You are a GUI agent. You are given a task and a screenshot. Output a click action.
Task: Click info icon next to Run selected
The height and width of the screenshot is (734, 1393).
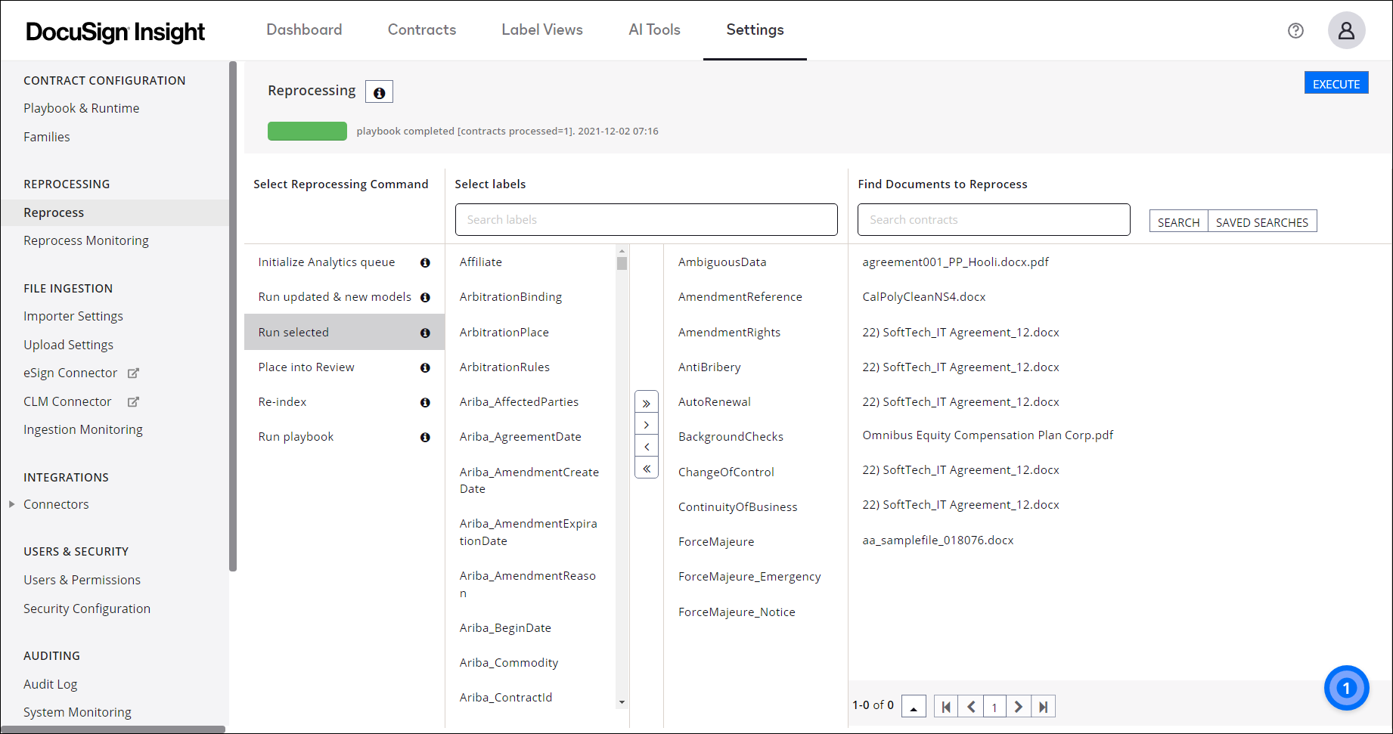point(426,332)
